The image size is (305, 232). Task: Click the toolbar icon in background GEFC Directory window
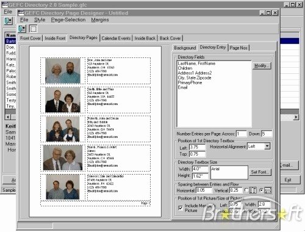[8, 21]
